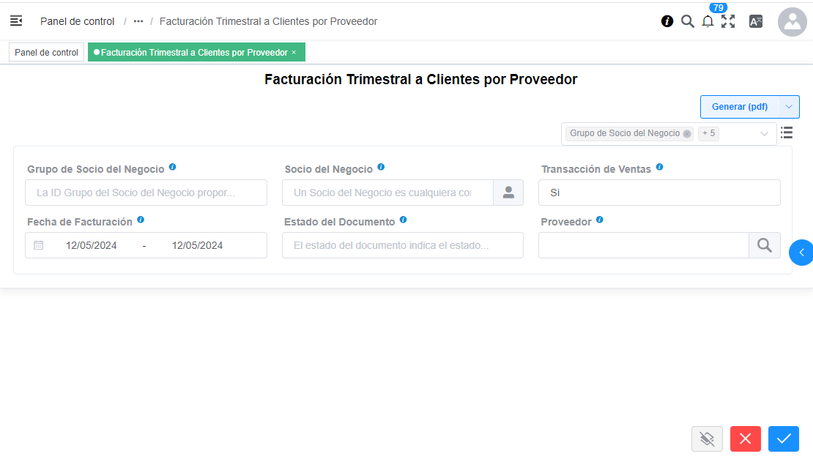Open the breadcrumb ellipsis menu
The image size is (813, 459).
138,21
